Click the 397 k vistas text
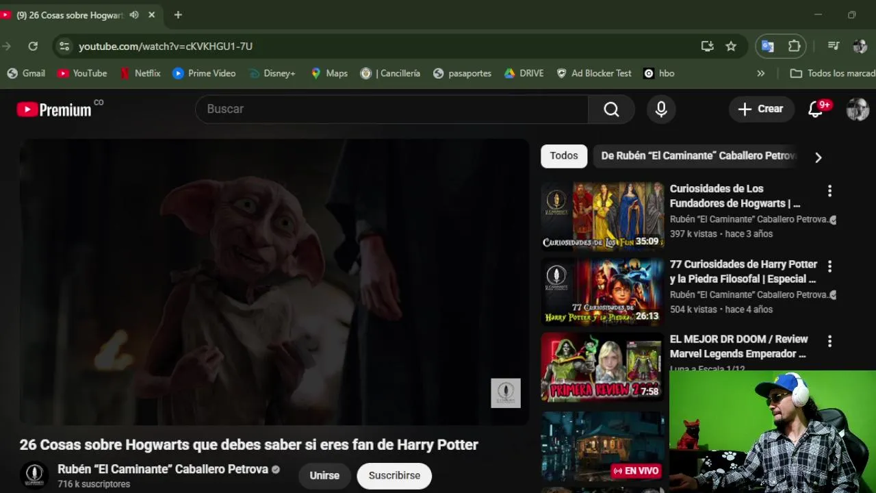Screen dimensions: 876x493 [693, 233]
